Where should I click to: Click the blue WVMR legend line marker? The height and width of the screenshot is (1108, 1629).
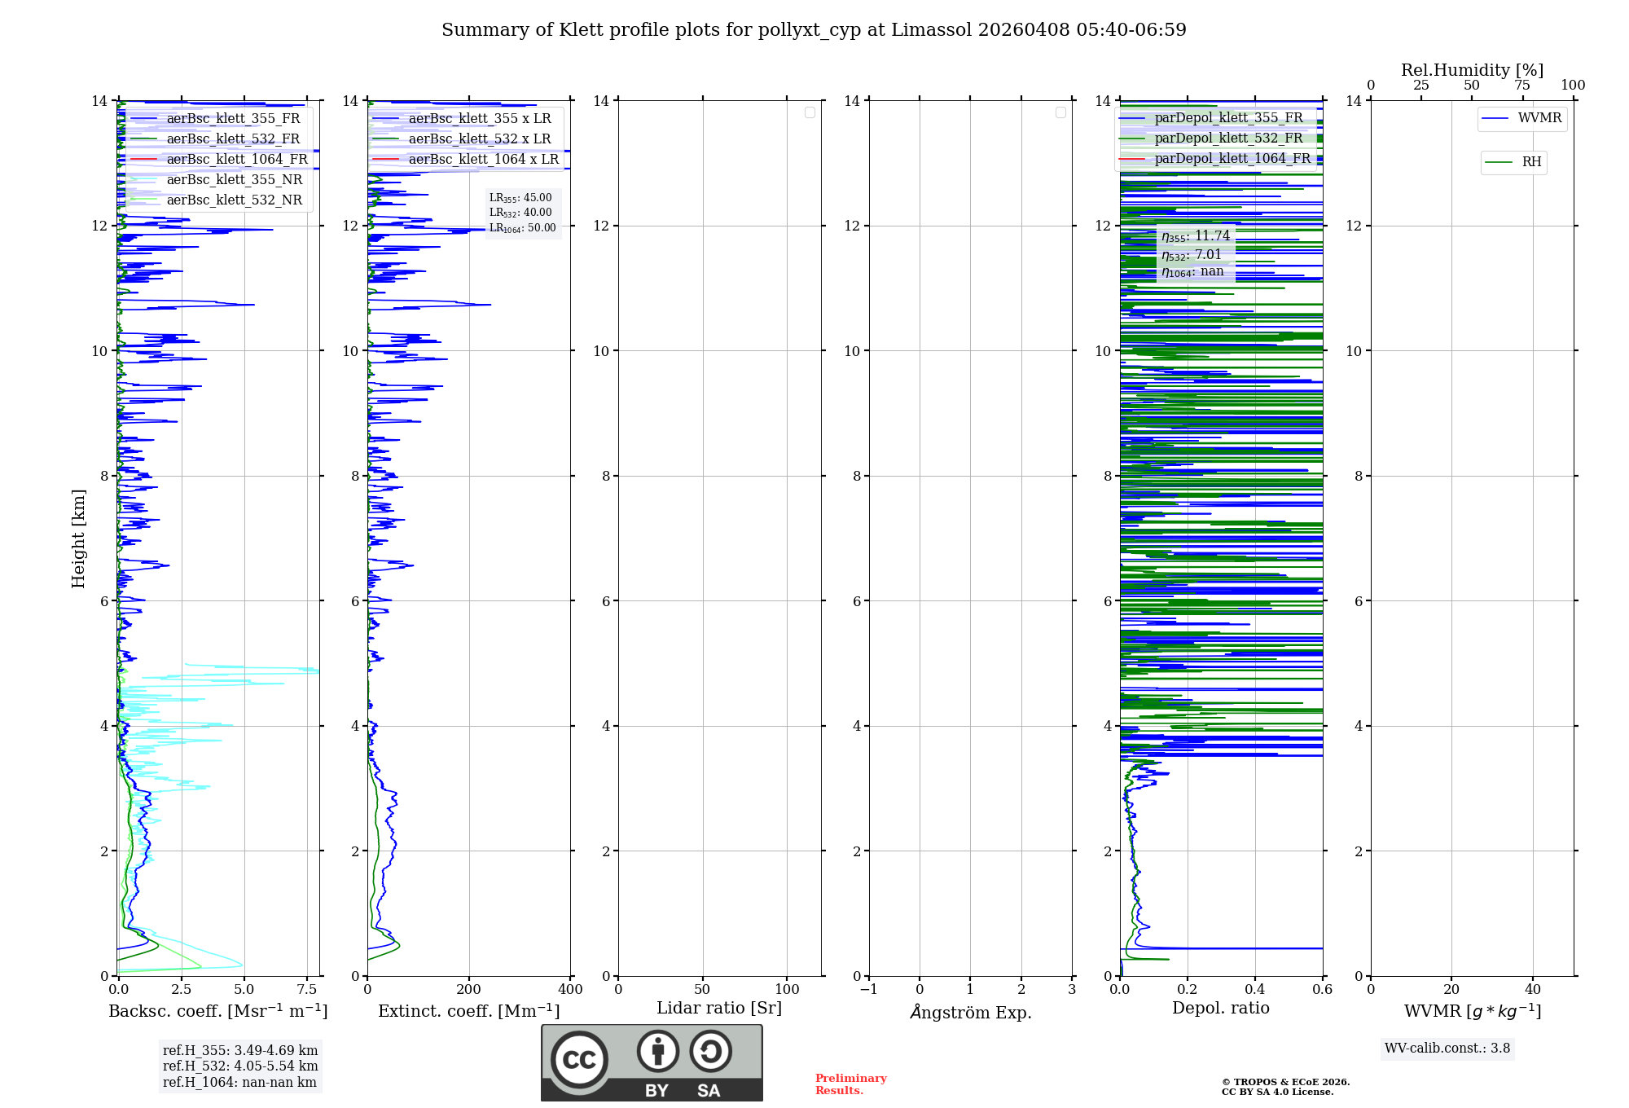click(x=1495, y=119)
